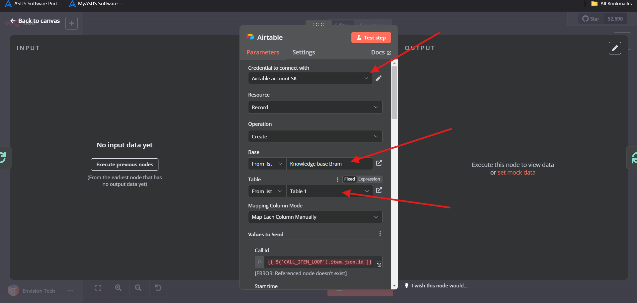Open Values to Send options menu

coord(380,234)
